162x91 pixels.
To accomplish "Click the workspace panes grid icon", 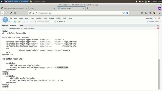I will coord(55,22).
